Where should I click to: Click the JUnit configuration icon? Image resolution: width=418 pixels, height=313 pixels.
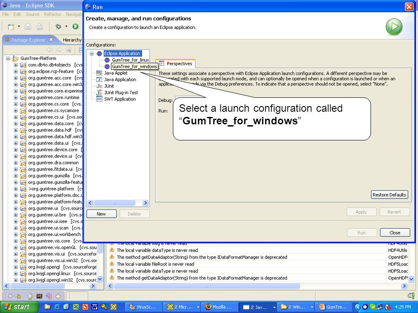[x=99, y=86]
